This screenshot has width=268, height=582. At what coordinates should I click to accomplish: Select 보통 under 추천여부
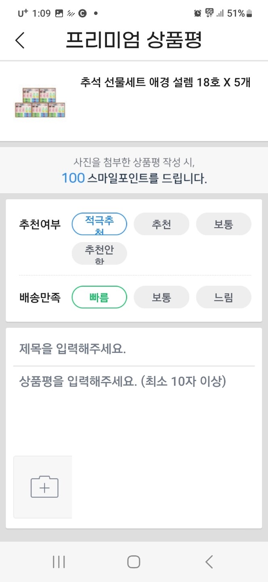[x=224, y=224]
